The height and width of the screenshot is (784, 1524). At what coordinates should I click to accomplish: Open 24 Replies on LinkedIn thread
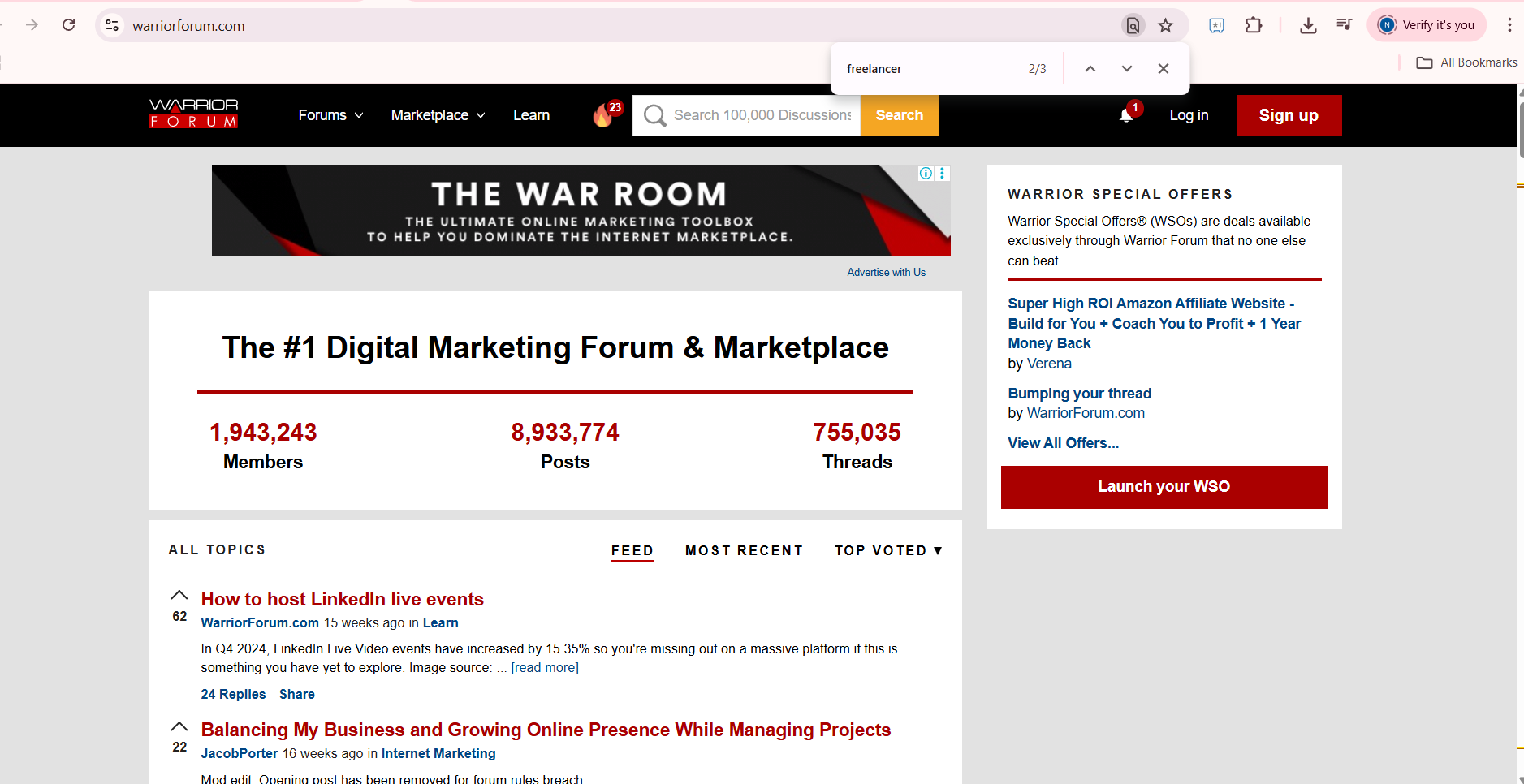pyautogui.click(x=233, y=695)
